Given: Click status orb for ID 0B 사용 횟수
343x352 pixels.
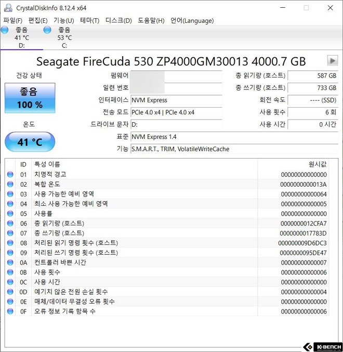Looking at the screenshot, I should (10, 272).
